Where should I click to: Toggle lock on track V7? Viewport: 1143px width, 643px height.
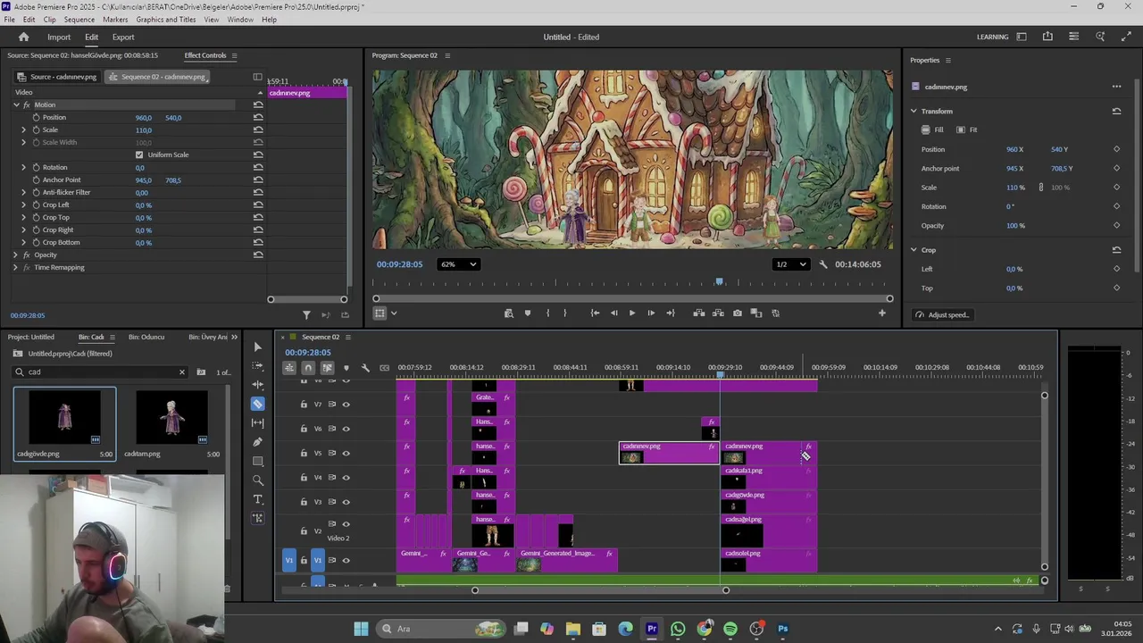pyautogui.click(x=304, y=404)
